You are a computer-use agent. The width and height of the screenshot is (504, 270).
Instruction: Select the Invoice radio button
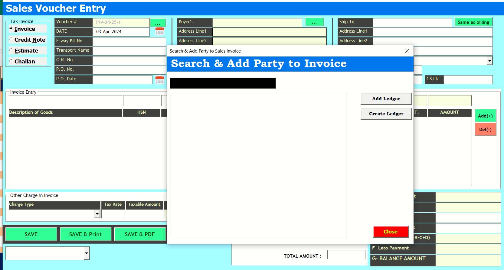coord(11,29)
